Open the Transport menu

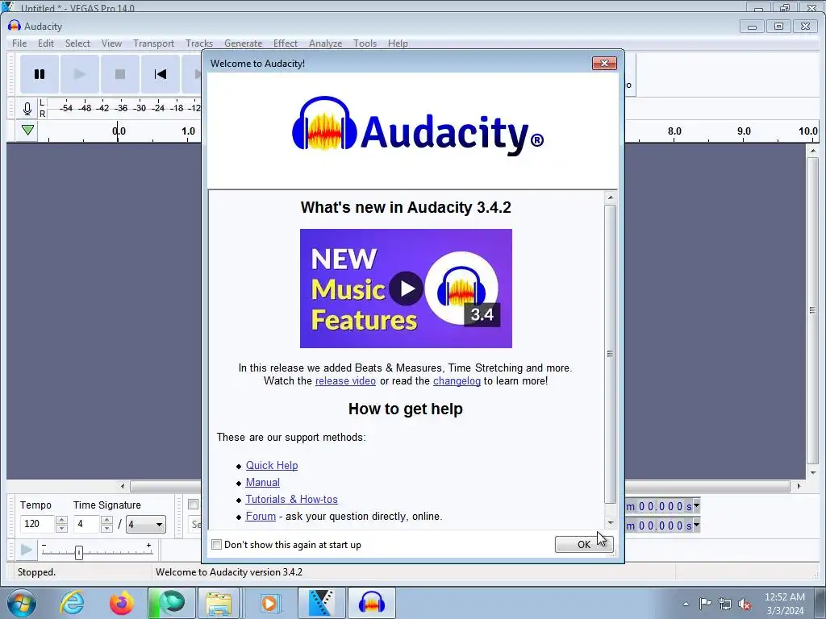[153, 44]
